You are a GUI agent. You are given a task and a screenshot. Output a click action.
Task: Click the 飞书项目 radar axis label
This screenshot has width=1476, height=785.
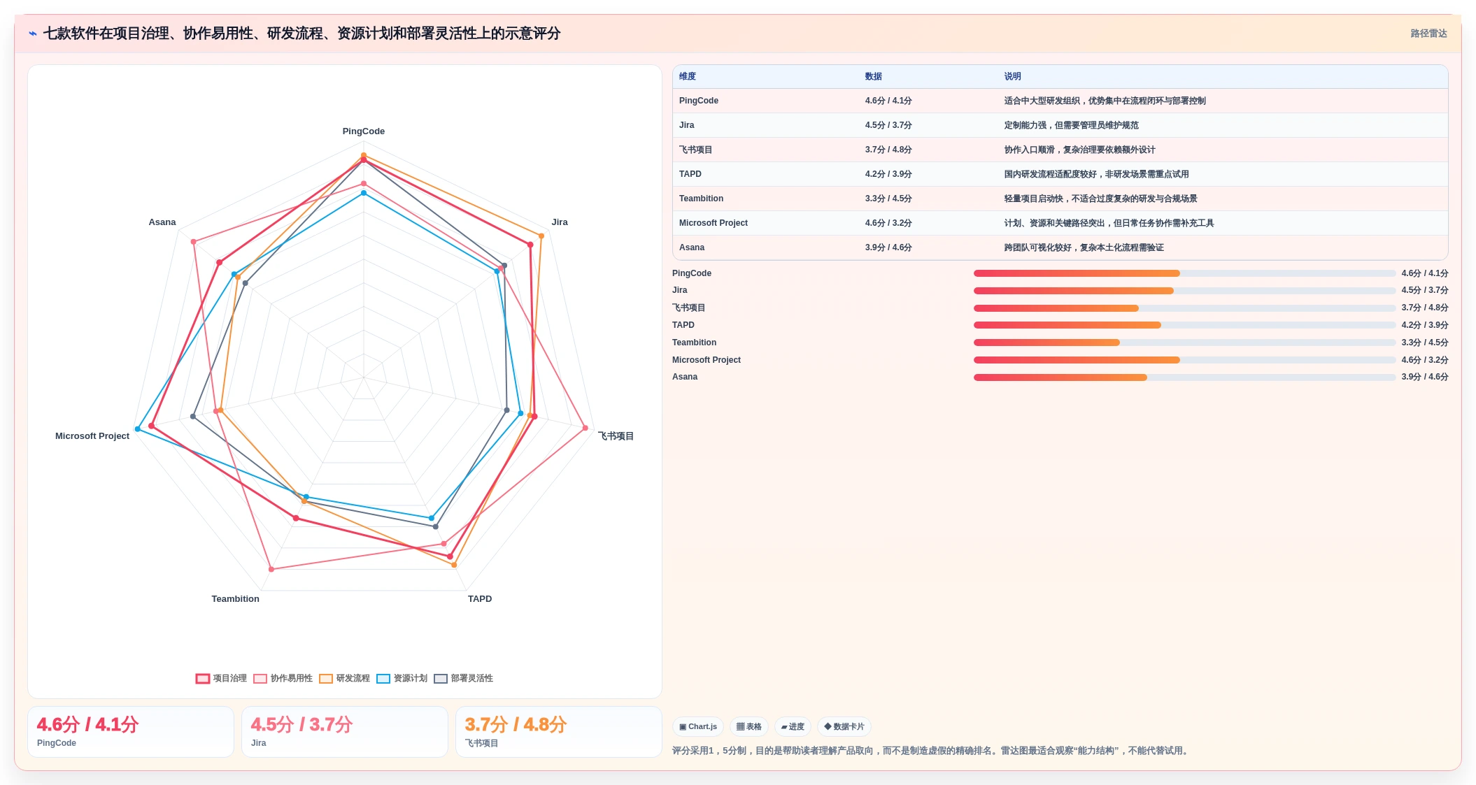pos(616,436)
